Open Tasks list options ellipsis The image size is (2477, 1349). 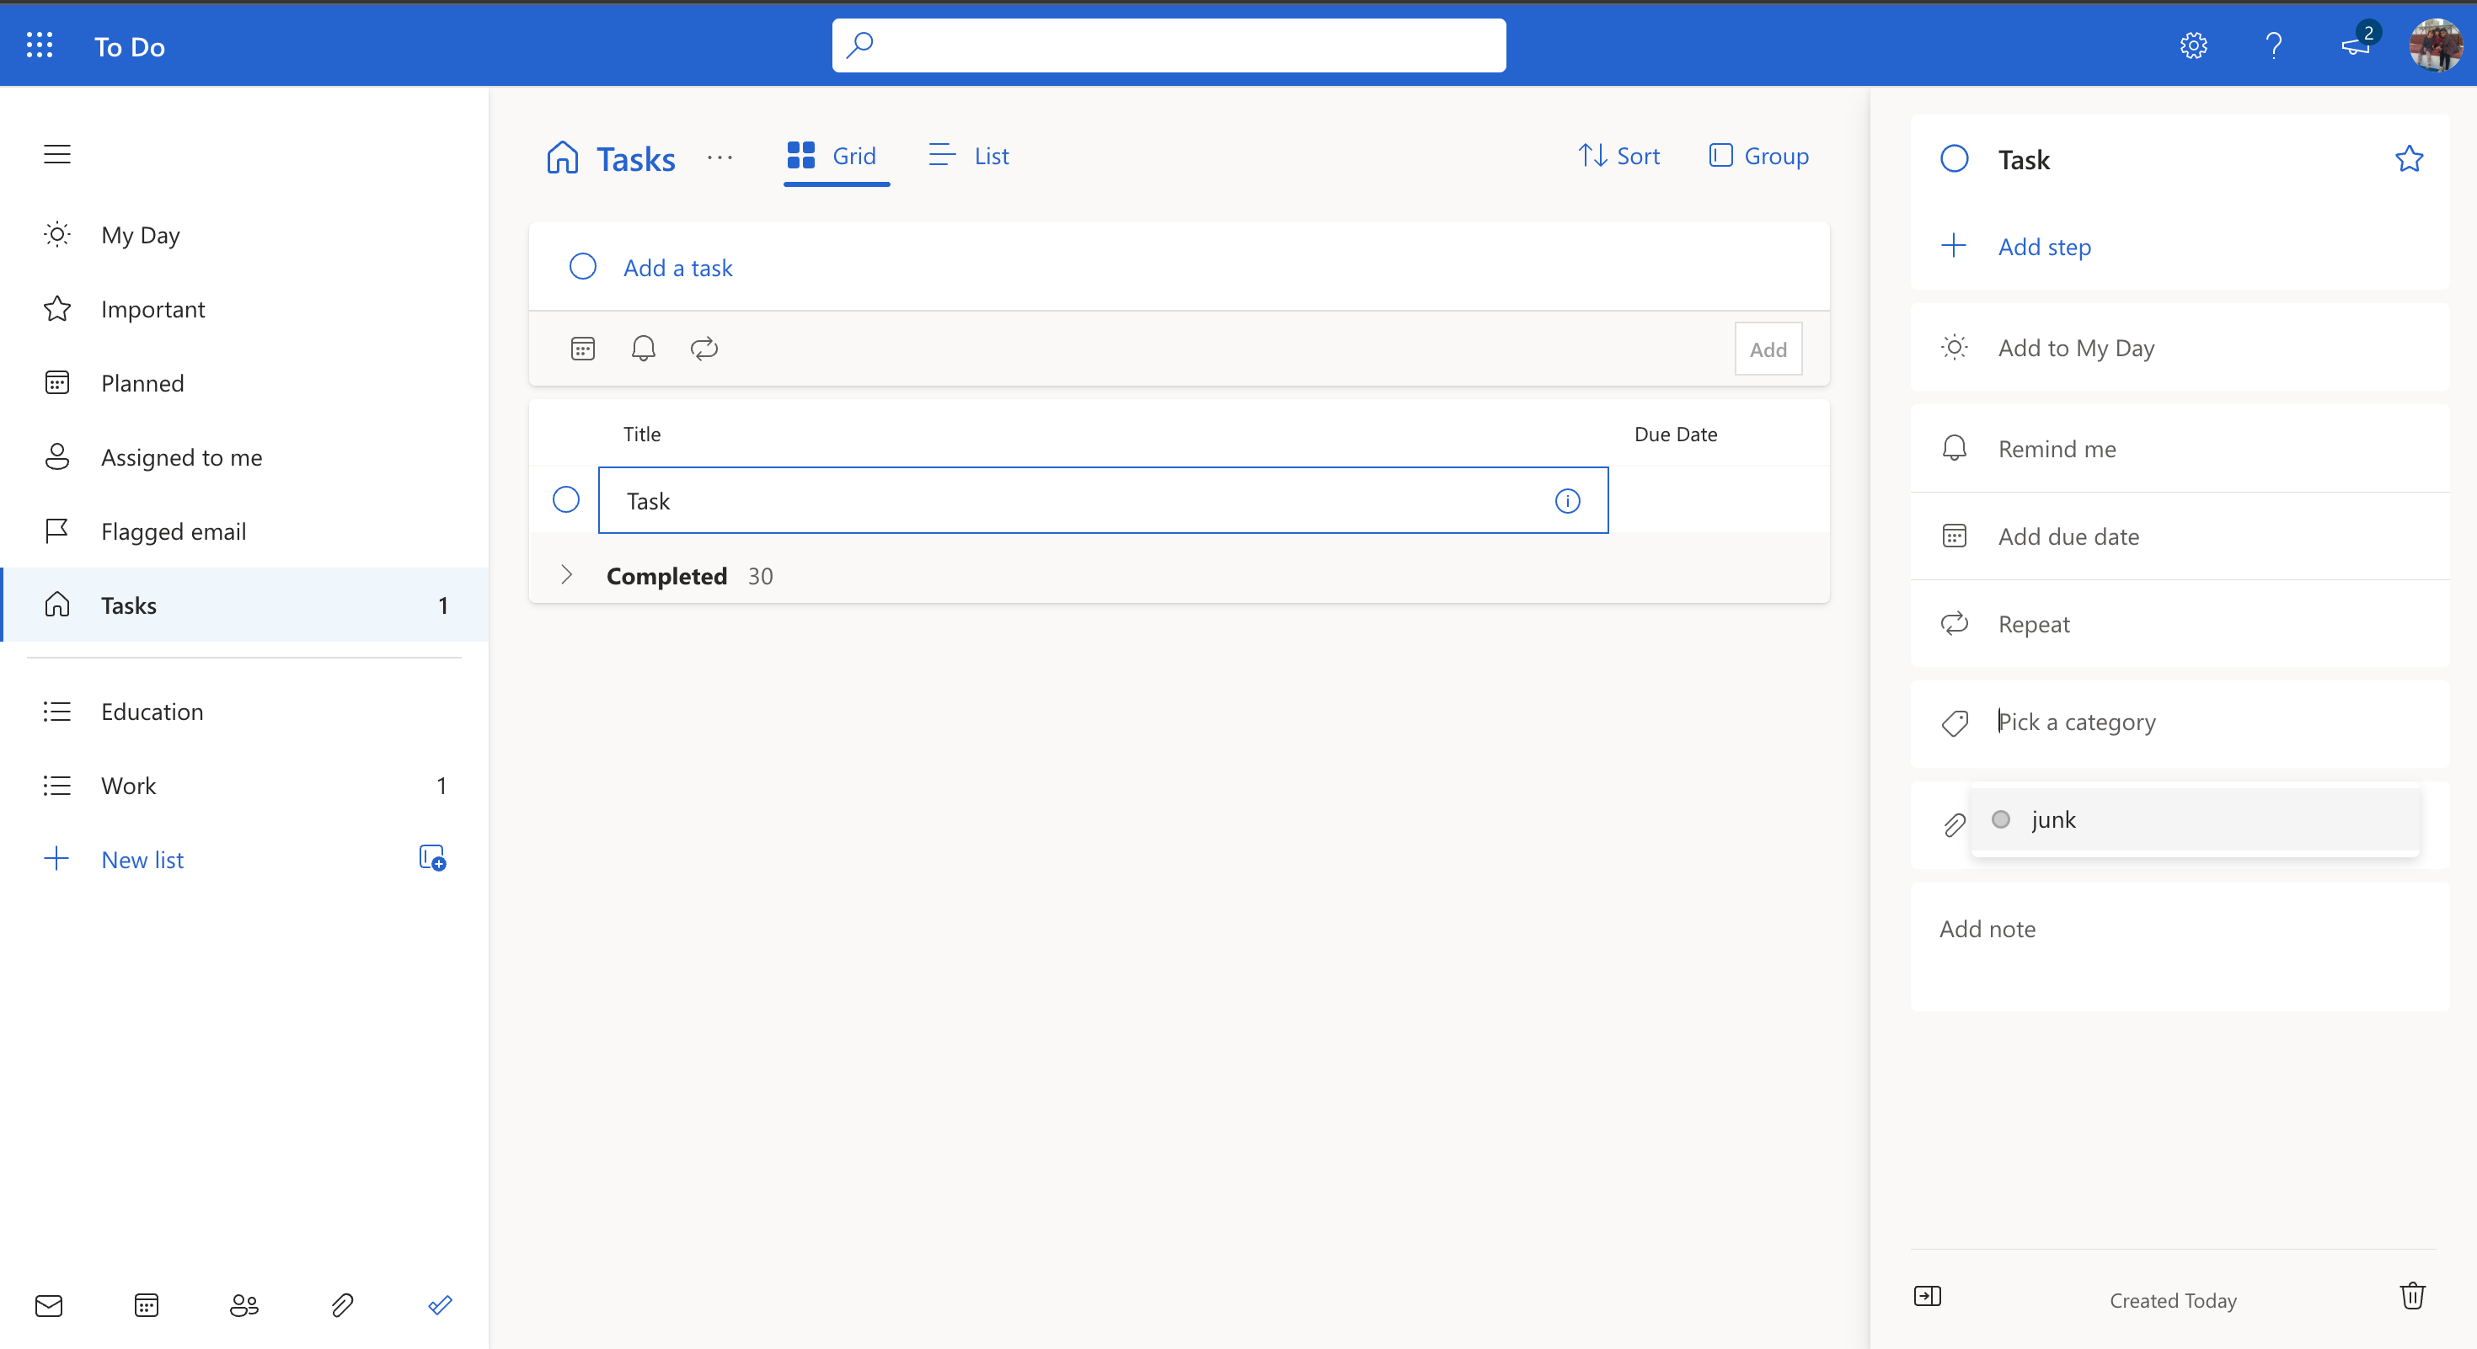pyautogui.click(x=720, y=157)
